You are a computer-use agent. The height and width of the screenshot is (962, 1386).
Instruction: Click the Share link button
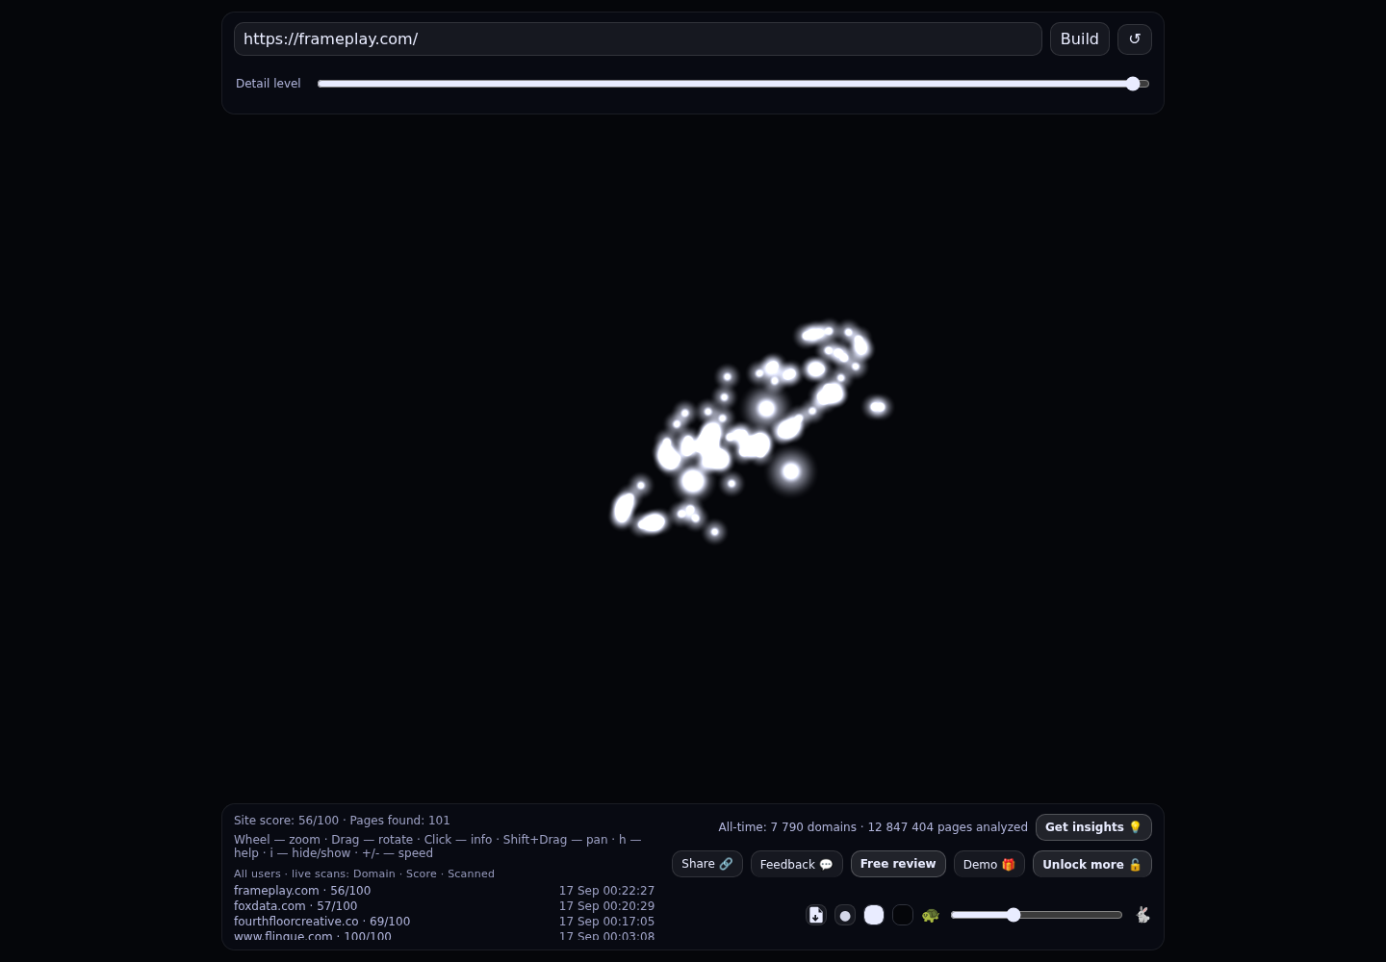click(707, 864)
